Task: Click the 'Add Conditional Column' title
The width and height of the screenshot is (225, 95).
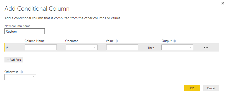Action: point(37,9)
